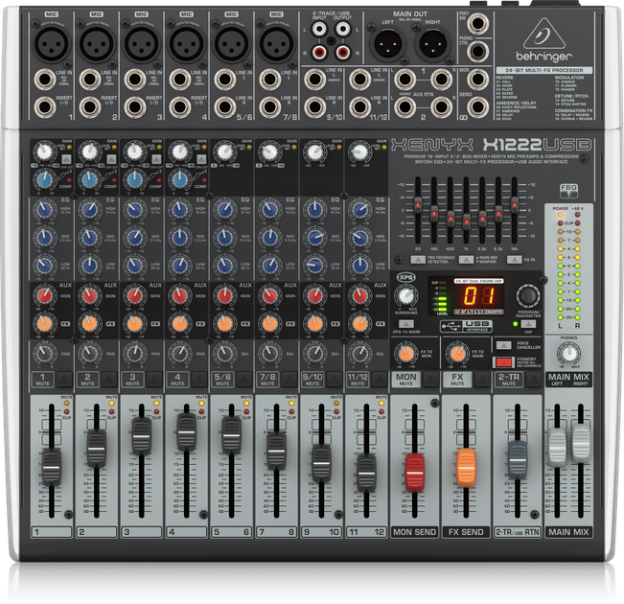Viewport: 624px width, 604px height.
Task: Toggle FBQ FEEDBACK DETECTION button
Action: pyautogui.click(x=418, y=260)
